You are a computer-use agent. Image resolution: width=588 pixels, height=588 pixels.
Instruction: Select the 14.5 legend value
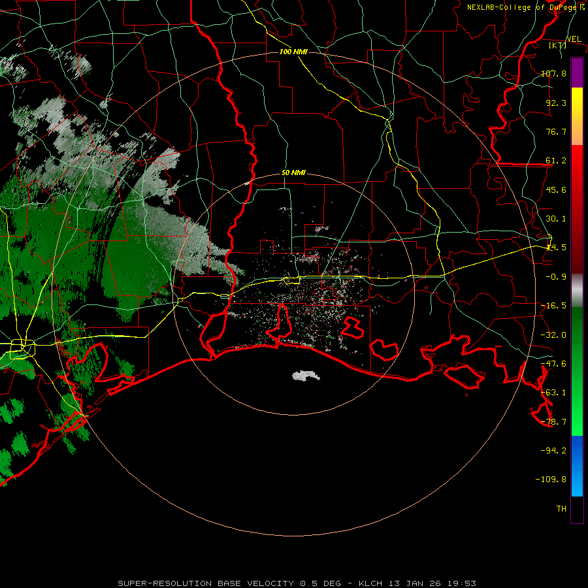point(556,248)
